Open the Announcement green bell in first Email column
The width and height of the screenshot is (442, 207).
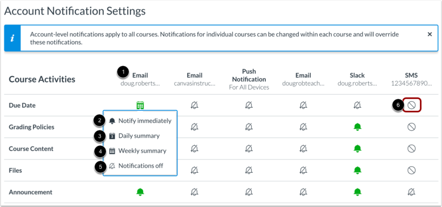[x=140, y=192]
